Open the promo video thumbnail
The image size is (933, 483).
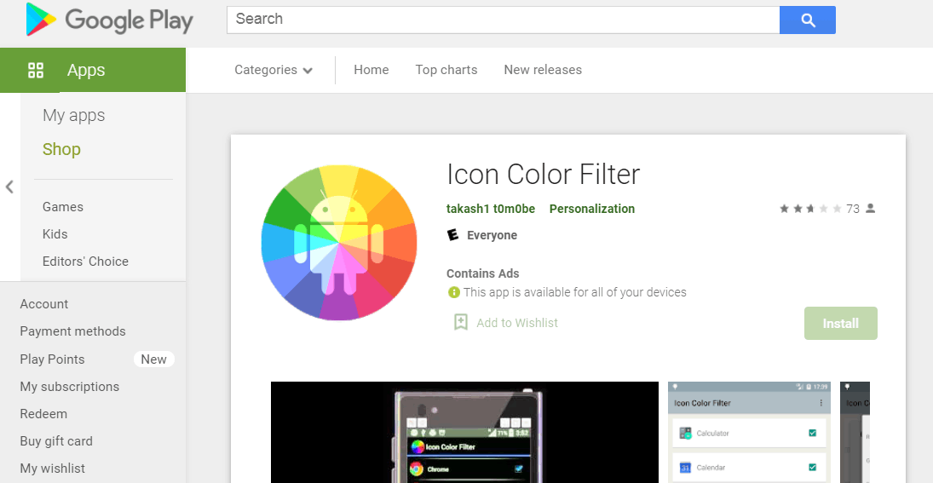pyautogui.click(x=464, y=433)
